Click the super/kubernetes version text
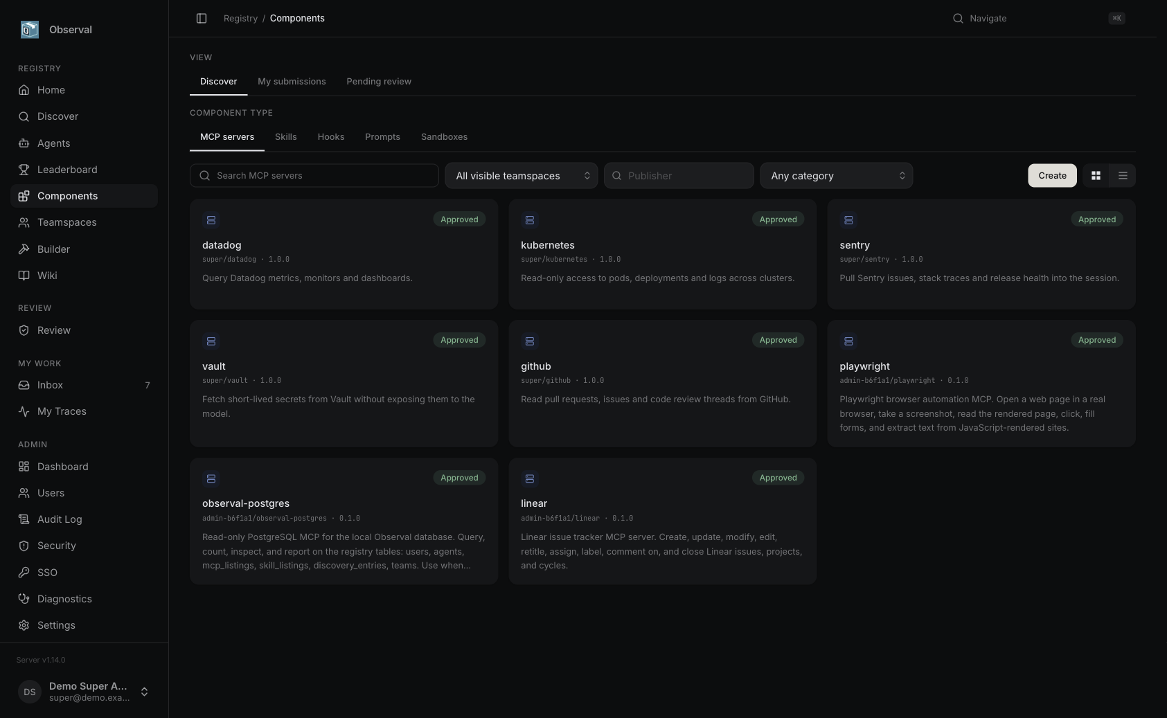 pyautogui.click(x=571, y=260)
